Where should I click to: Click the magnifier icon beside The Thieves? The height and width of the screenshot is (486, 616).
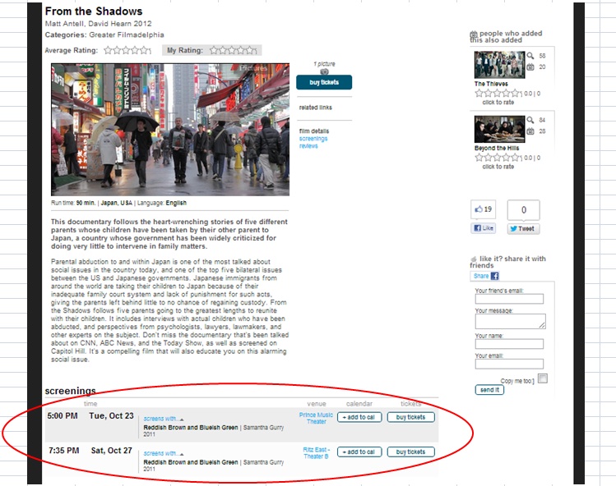click(530, 56)
